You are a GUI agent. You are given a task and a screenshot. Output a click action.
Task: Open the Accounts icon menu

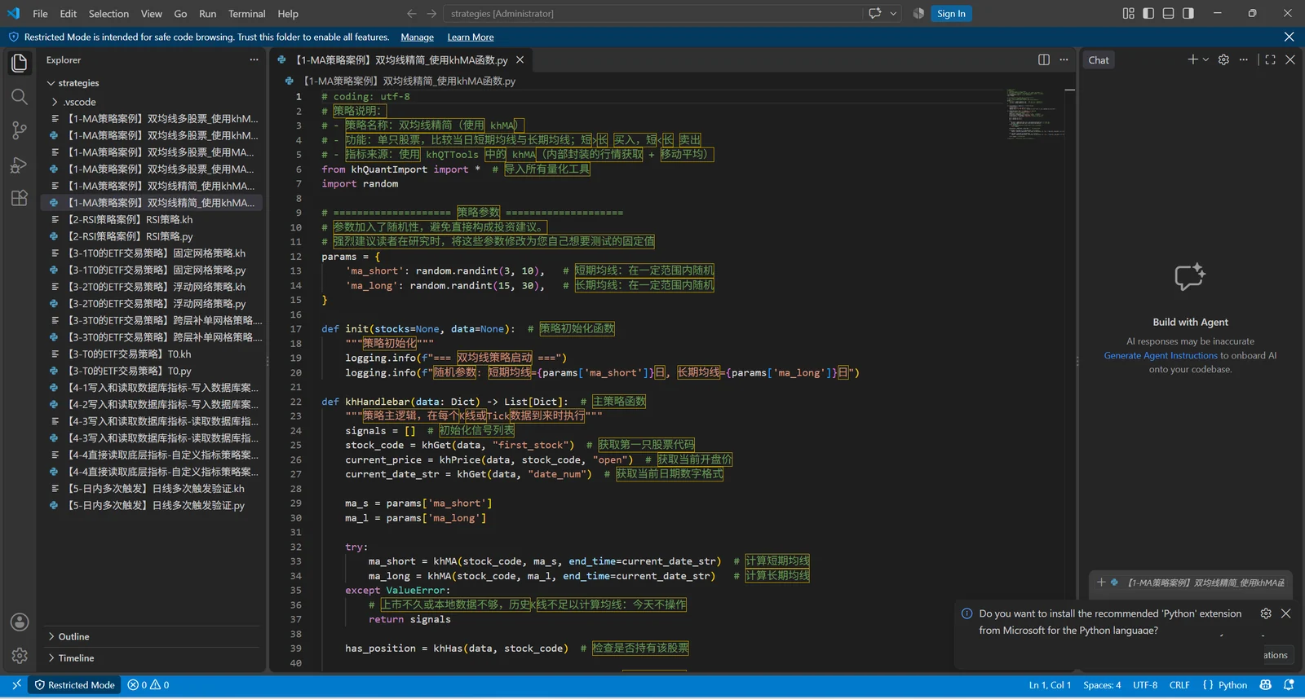click(20, 622)
